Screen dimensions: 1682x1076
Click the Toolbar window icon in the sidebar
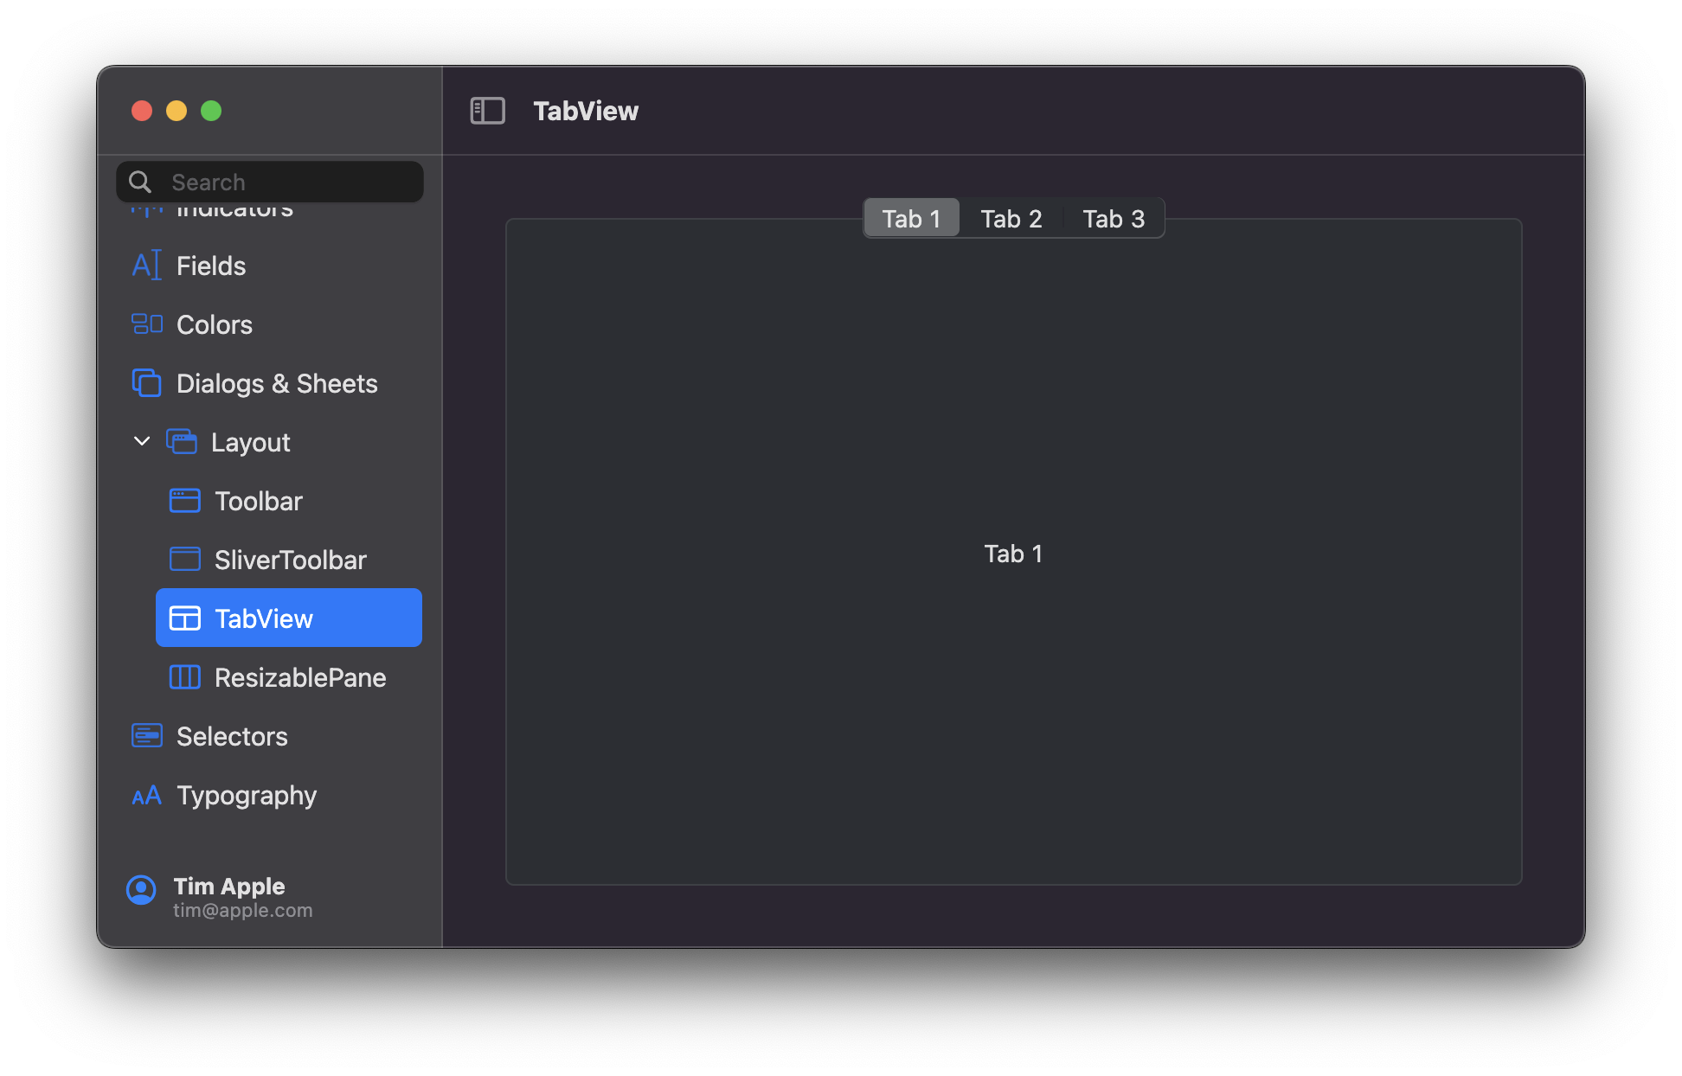click(184, 501)
